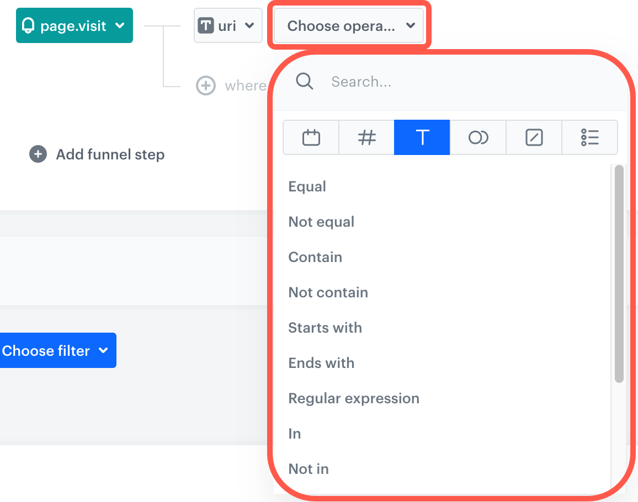Select the number type filter icon

coord(366,137)
